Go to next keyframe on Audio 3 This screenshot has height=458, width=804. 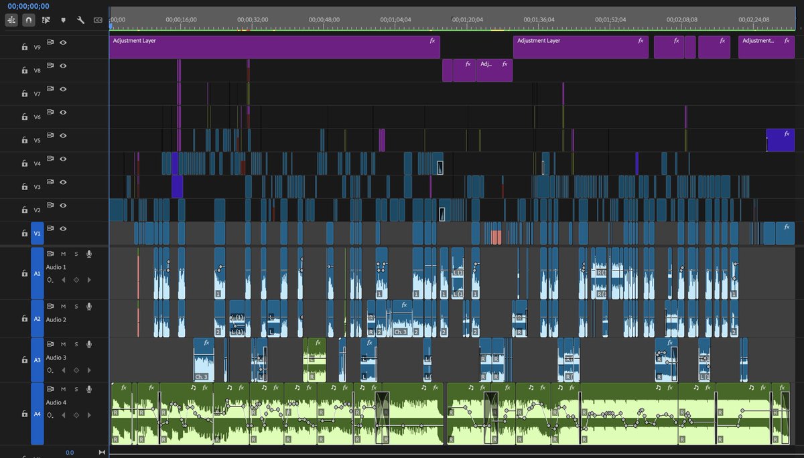[x=88, y=370]
